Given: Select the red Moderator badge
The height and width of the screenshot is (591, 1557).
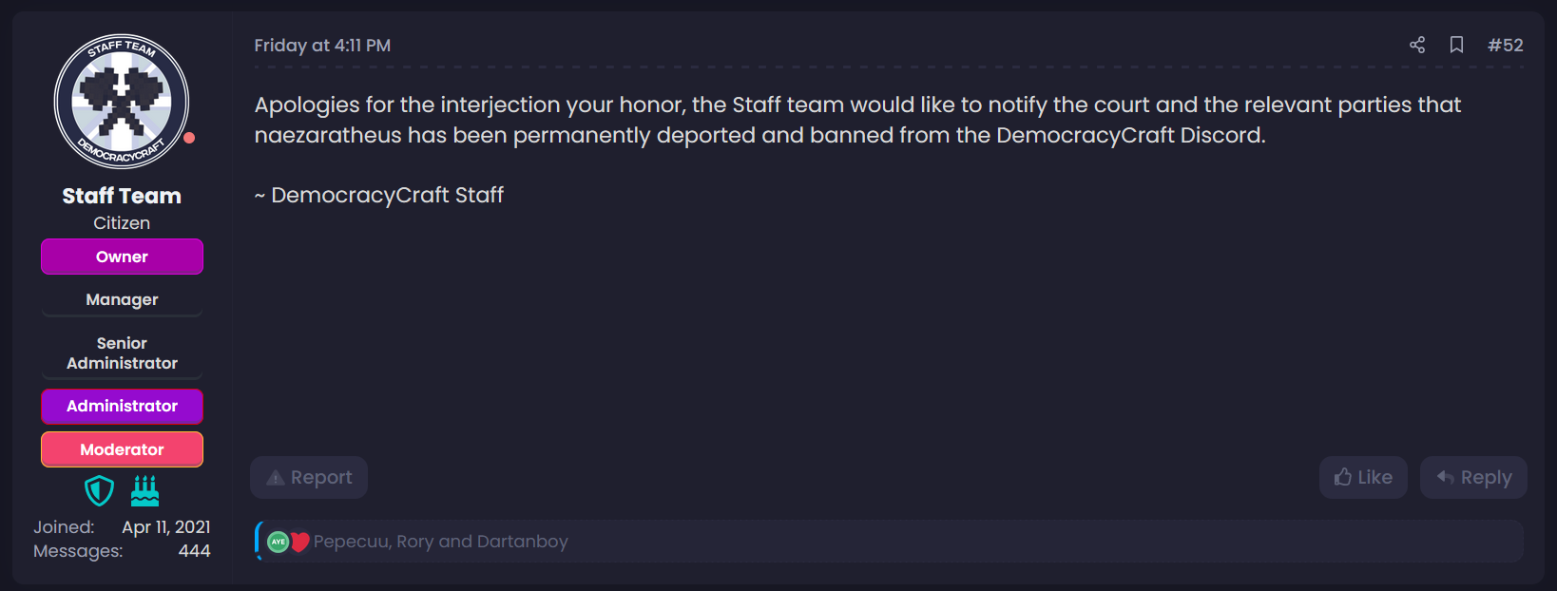Looking at the screenshot, I should pos(122,449).
